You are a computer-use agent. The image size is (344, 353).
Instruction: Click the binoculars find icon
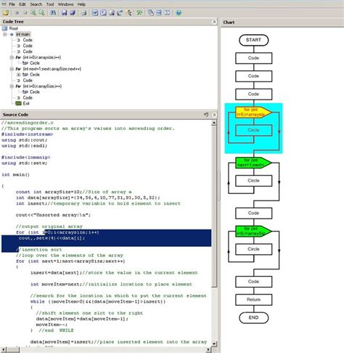click(53, 13)
